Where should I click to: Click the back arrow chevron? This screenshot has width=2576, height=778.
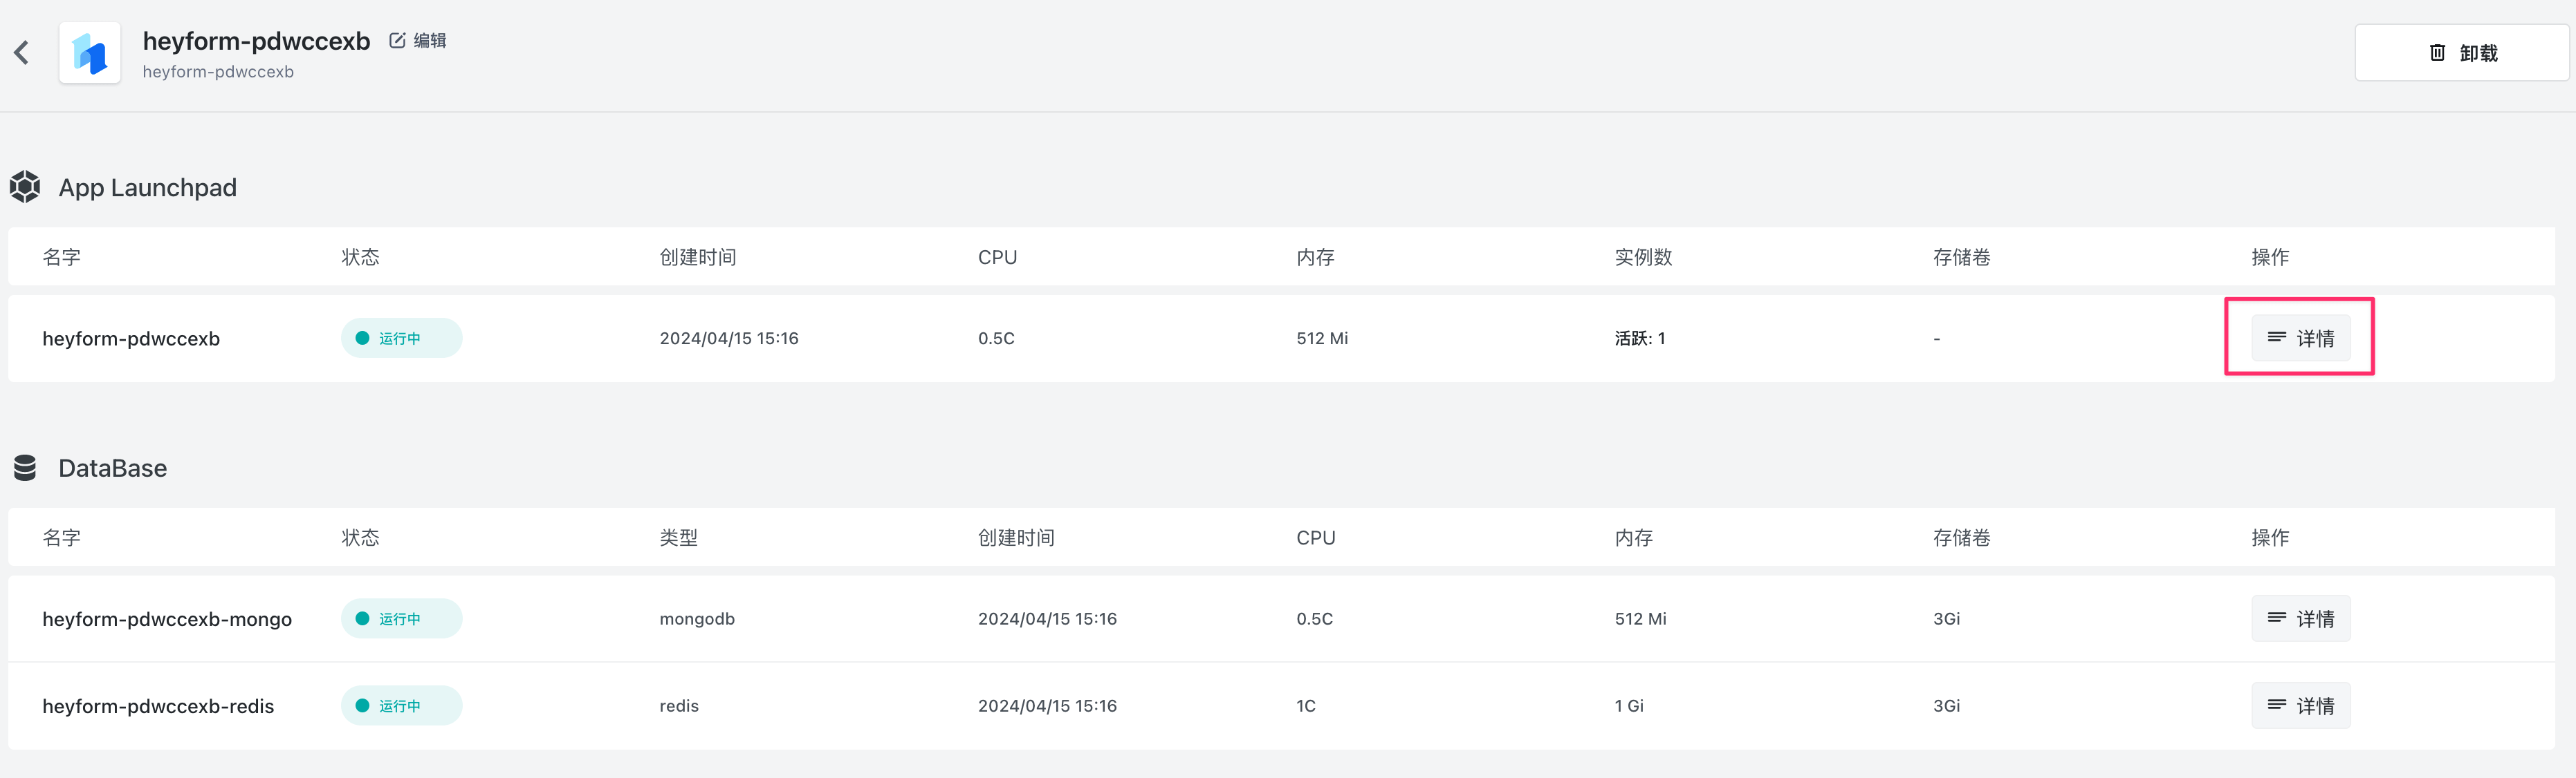[x=22, y=52]
